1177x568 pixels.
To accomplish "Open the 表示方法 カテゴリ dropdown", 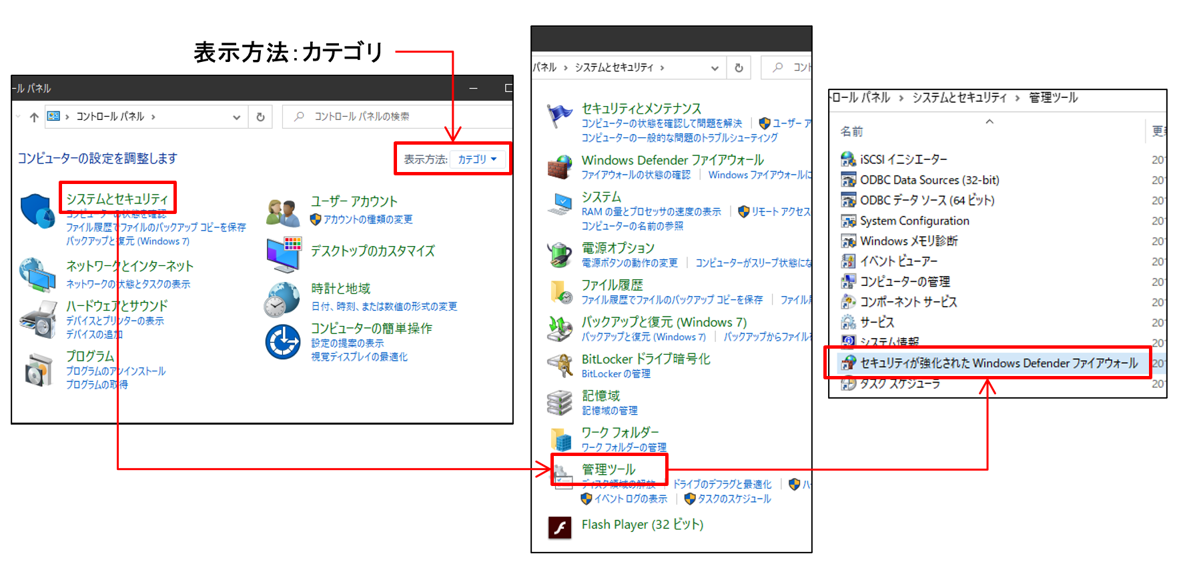I will pos(478,159).
